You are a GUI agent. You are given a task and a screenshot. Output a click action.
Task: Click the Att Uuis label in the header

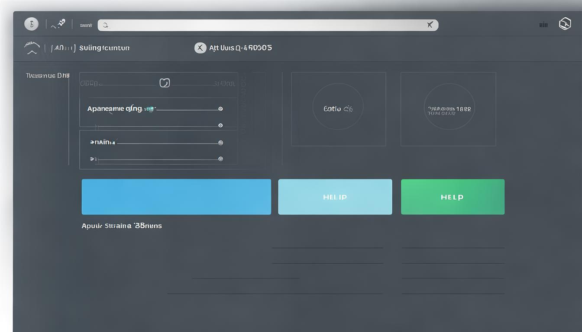tap(240, 48)
